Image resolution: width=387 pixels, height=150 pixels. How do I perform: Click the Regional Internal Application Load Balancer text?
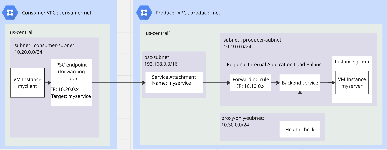(276, 65)
